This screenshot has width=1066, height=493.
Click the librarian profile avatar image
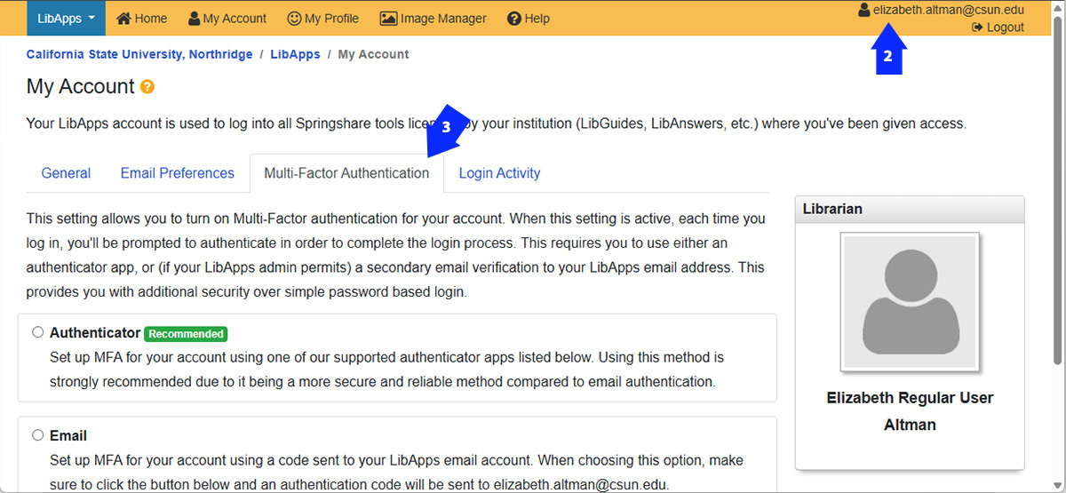910,302
